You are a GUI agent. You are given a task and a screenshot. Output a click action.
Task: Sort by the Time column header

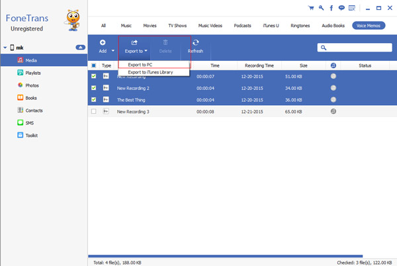coord(214,66)
